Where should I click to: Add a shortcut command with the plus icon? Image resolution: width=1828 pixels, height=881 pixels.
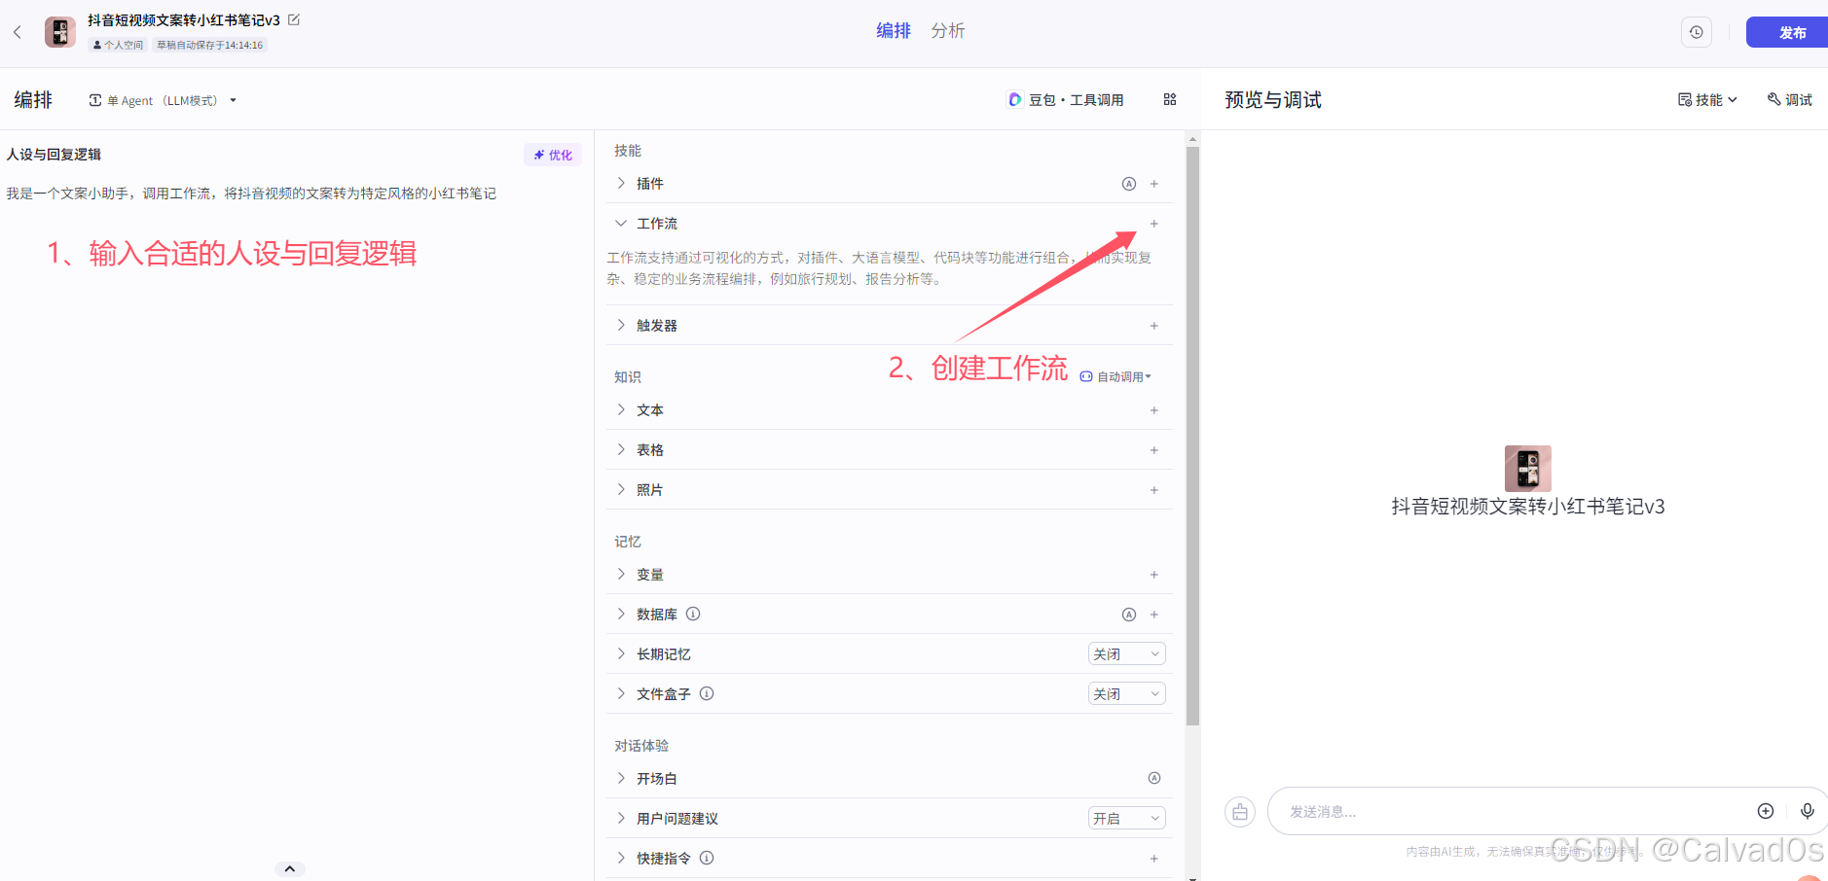pyautogui.click(x=1154, y=859)
